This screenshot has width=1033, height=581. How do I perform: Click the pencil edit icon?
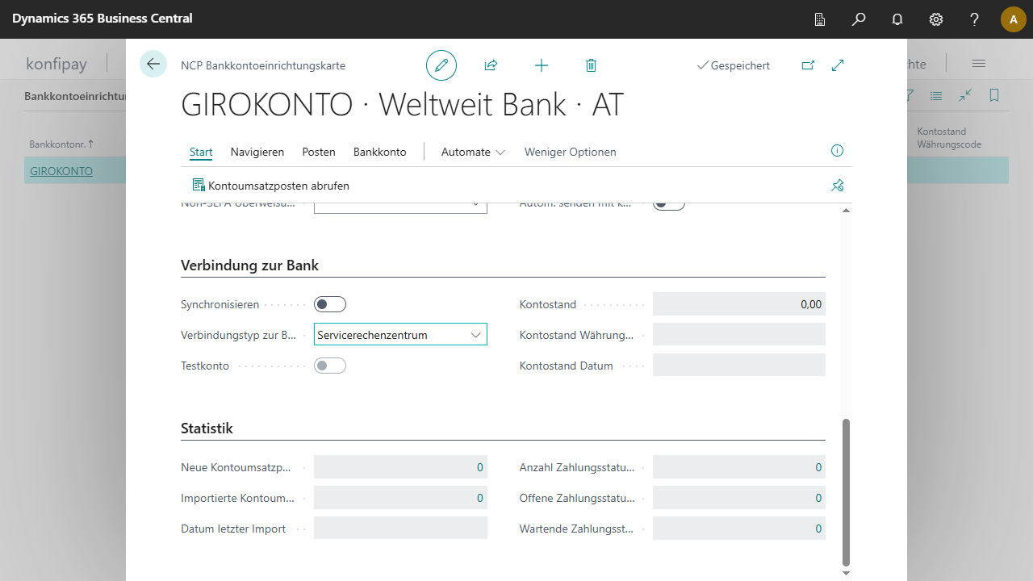click(441, 65)
